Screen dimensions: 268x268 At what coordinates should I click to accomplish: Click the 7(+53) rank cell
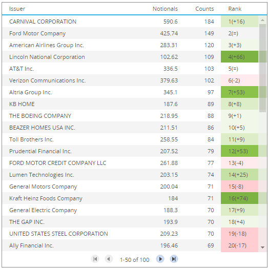(239, 92)
